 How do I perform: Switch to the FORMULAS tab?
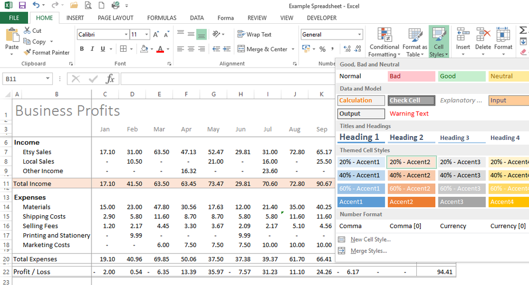pyautogui.click(x=161, y=18)
